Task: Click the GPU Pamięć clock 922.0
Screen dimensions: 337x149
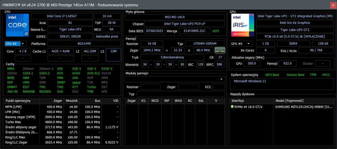Action: (x=287, y=64)
